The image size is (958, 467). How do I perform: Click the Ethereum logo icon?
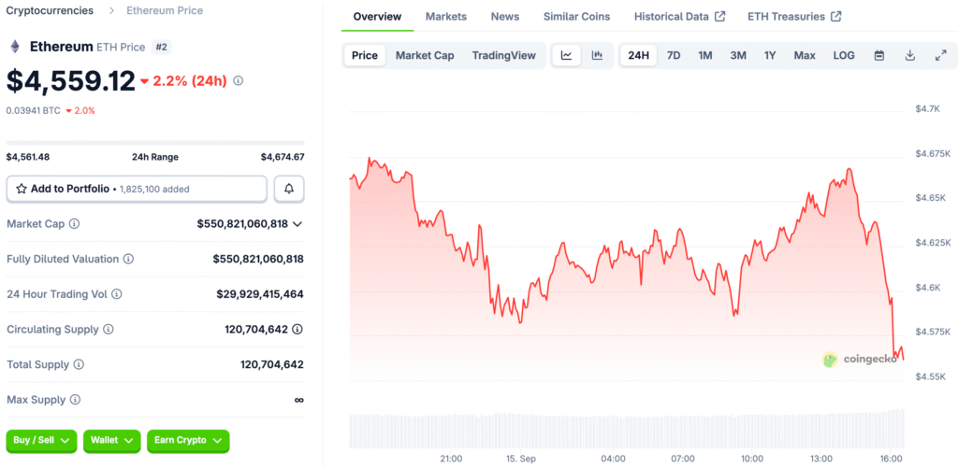point(15,47)
